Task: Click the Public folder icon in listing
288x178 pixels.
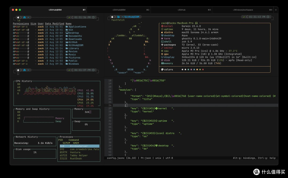Action: (x=67, y=61)
